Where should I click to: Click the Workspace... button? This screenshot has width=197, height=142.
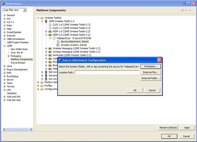click(x=151, y=66)
